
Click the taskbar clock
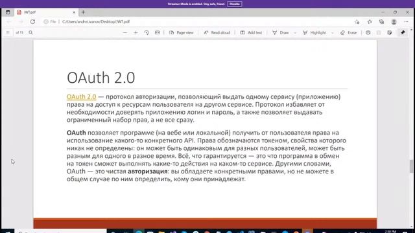(390, 232)
